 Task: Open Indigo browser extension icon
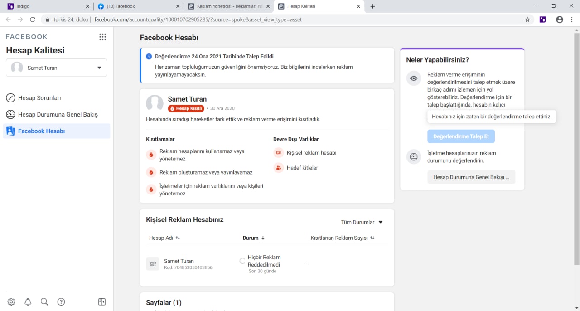click(x=542, y=19)
